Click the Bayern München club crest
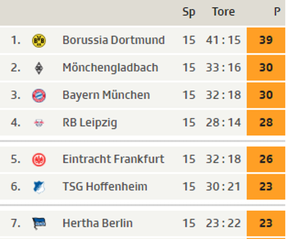 point(39,95)
